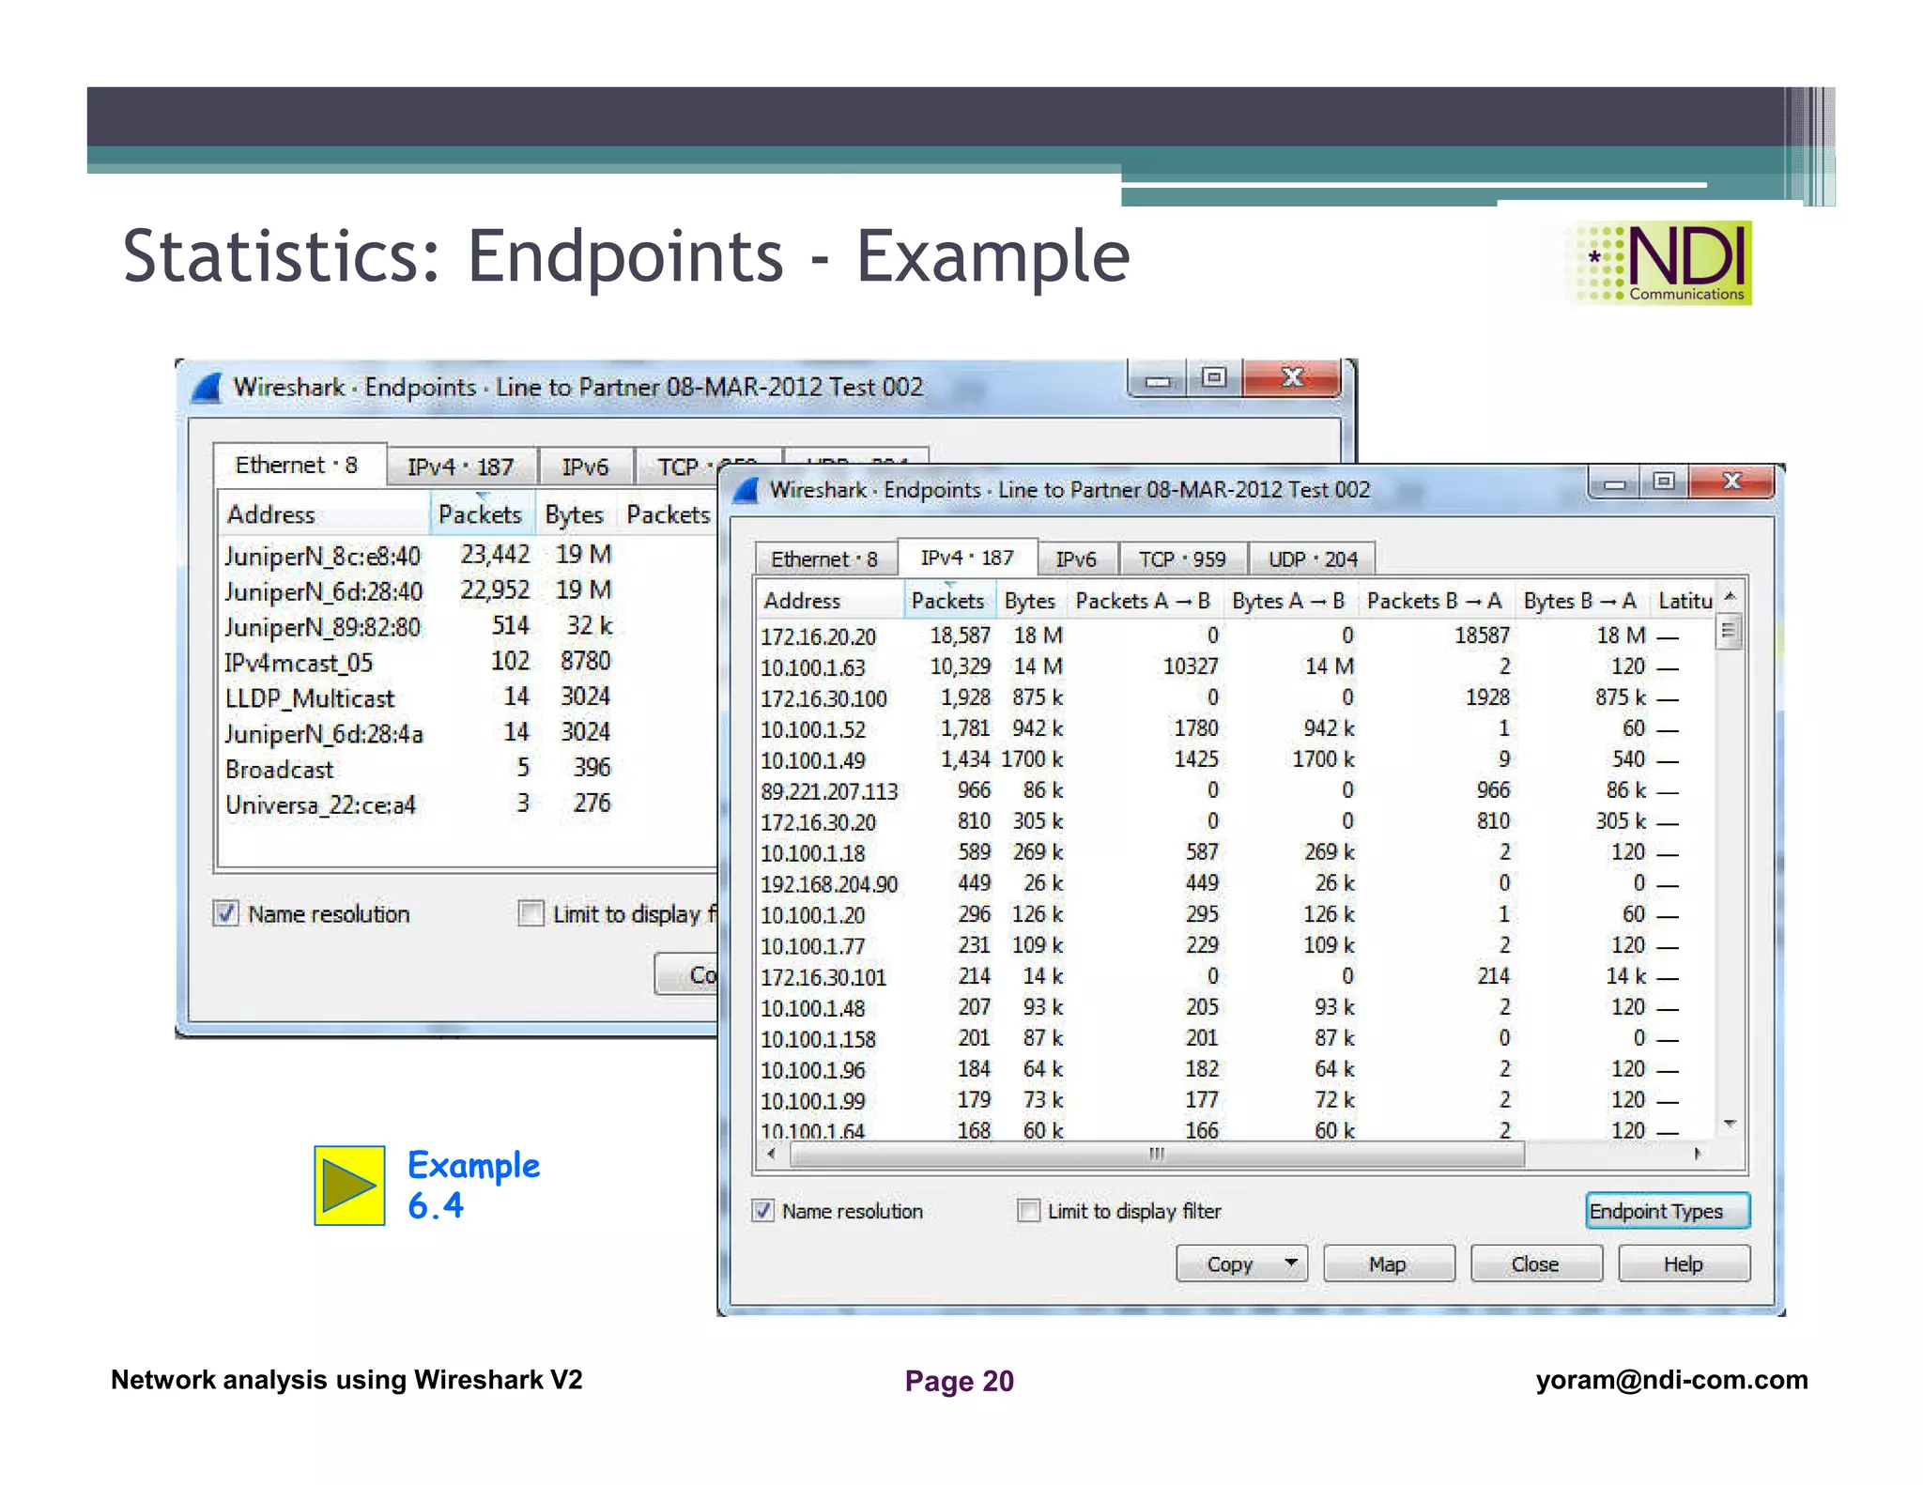1923x1485 pixels.
Task: Click the Example 6.4 play icon
Action: (x=349, y=1186)
